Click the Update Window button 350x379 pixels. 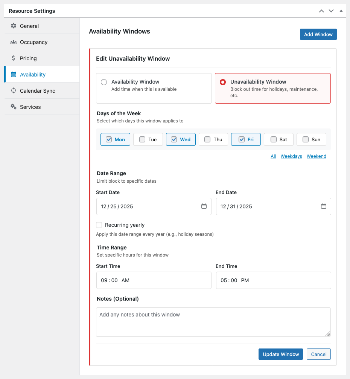tap(280, 354)
